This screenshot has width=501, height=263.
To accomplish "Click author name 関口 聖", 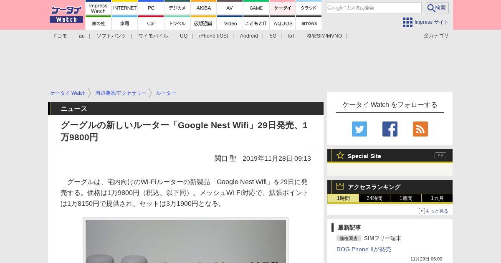I will (225, 159).
